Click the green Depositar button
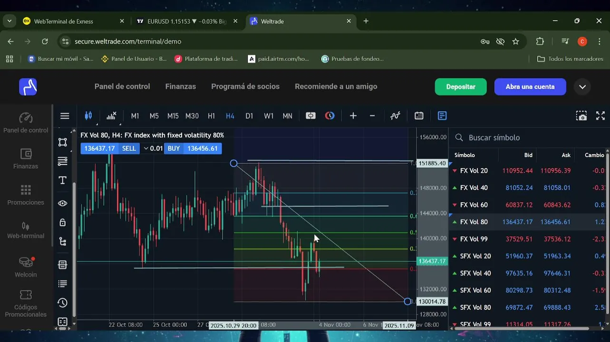The height and width of the screenshot is (342, 610). click(x=461, y=87)
